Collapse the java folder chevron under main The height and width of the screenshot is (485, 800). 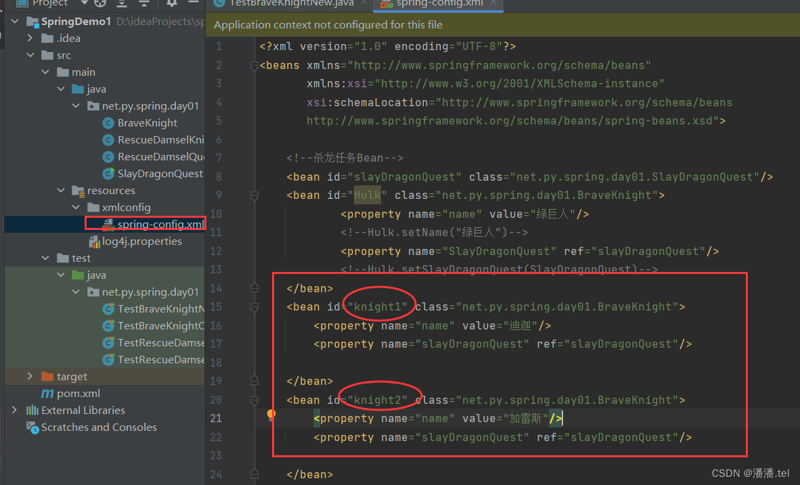pyautogui.click(x=61, y=89)
